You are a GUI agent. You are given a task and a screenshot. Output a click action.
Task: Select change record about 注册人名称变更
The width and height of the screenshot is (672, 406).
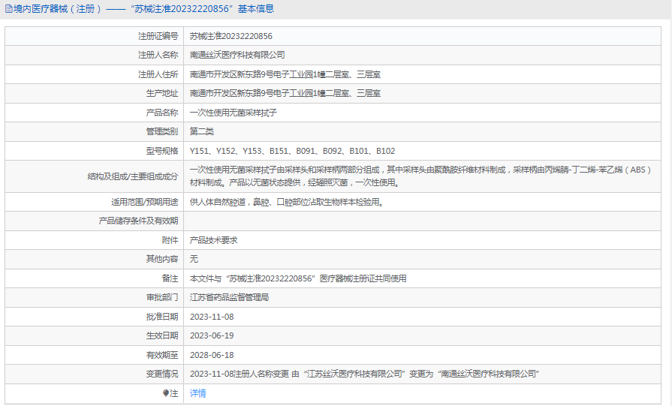coord(364,374)
